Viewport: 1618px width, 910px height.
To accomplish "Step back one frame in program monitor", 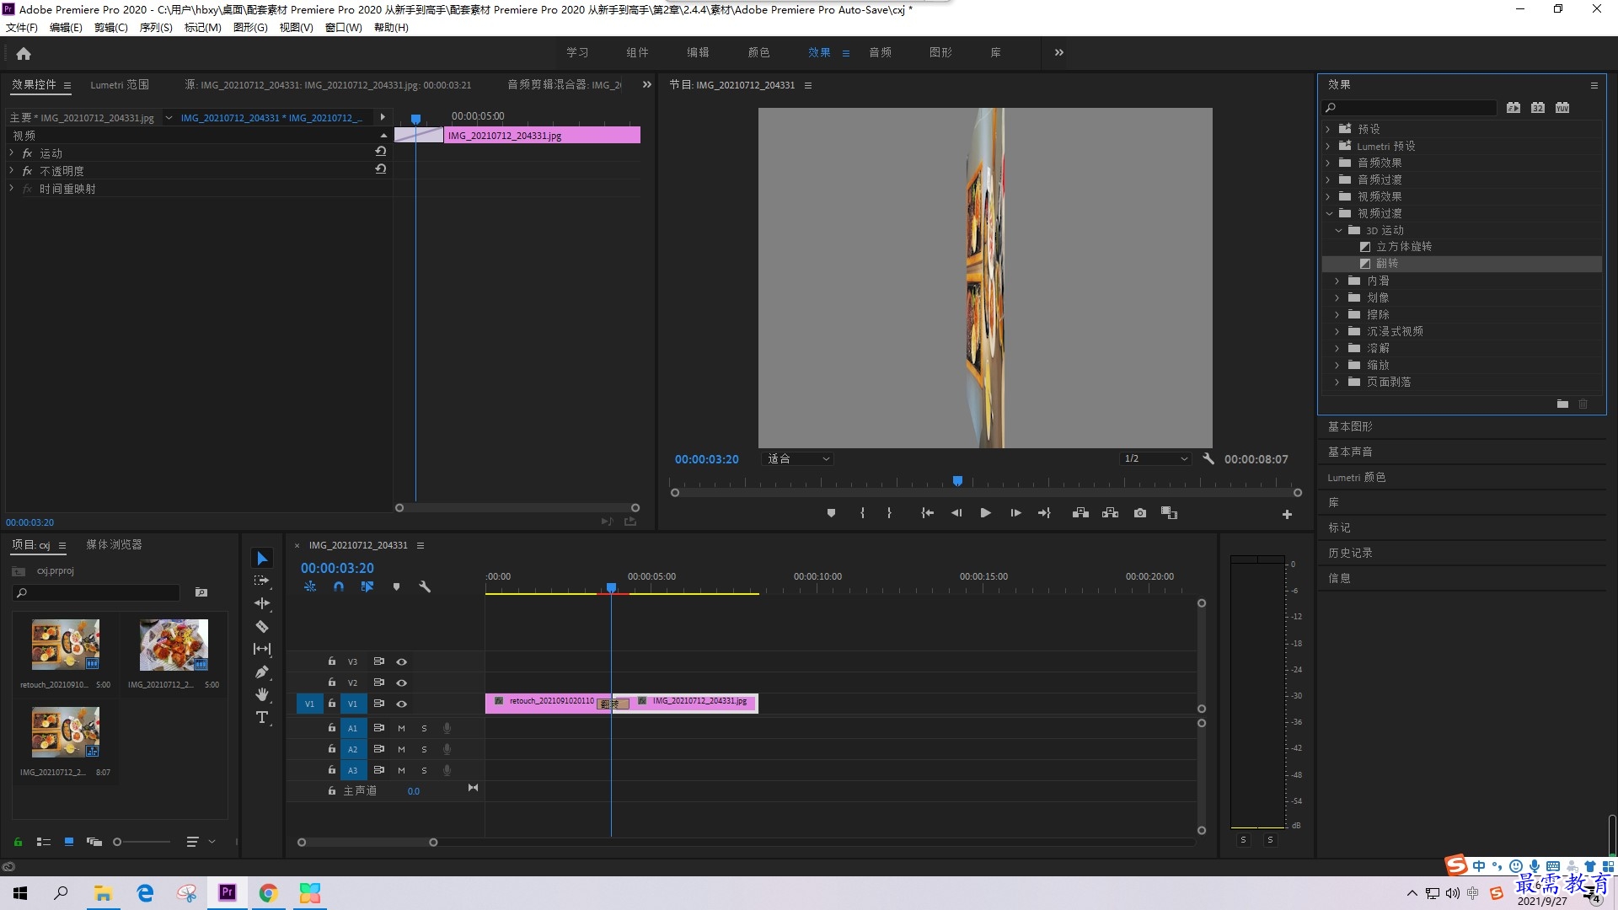I will [956, 513].
